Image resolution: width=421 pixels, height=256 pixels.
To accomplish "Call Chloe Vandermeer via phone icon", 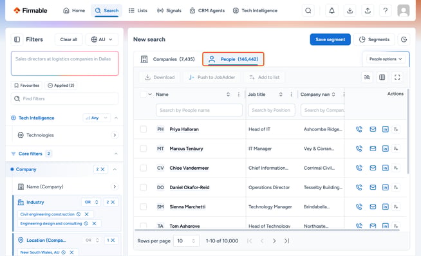I will [x=359, y=168].
